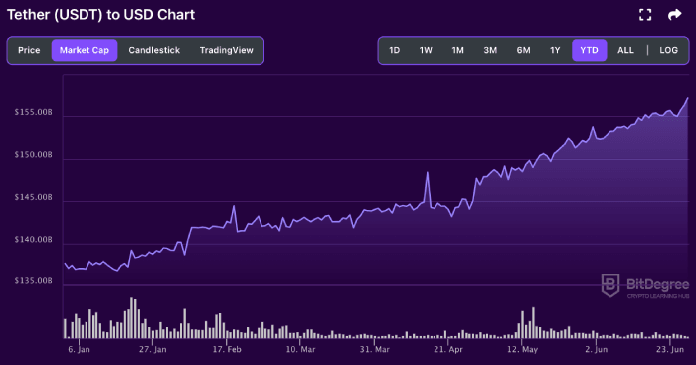Click the share arrow icon
This screenshot has height=365, width=696.
click(675, 15)
